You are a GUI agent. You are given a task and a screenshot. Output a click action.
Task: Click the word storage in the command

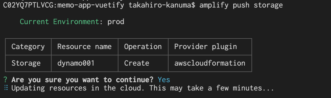tap(268, 5)
